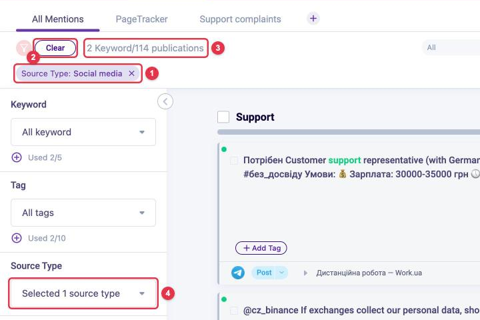Add a new tab with the plus icon
Image resolution: width=480 pixels, height=320 pixels.
pyautogui.click(x=313, y=19)
